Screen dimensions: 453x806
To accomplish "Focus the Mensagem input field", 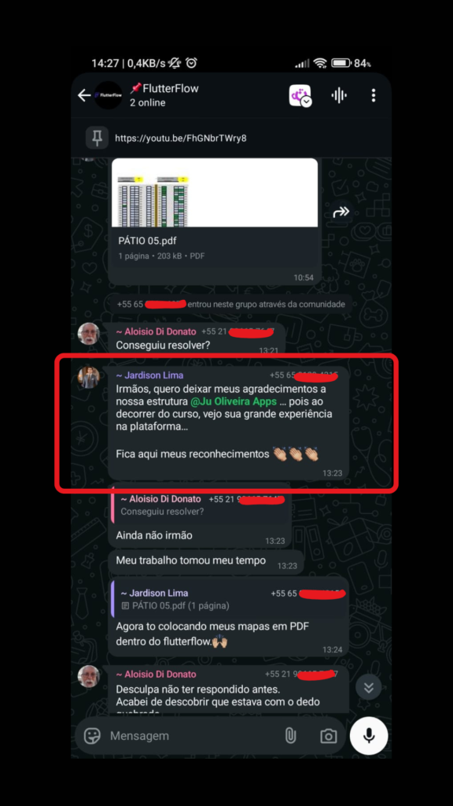I will pyautogui.click(x=193, y=736).
